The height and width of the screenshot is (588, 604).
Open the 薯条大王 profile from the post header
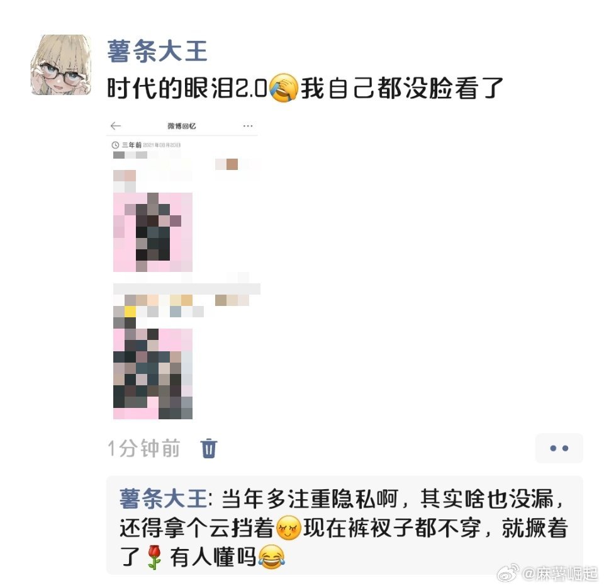pos(157,51)
